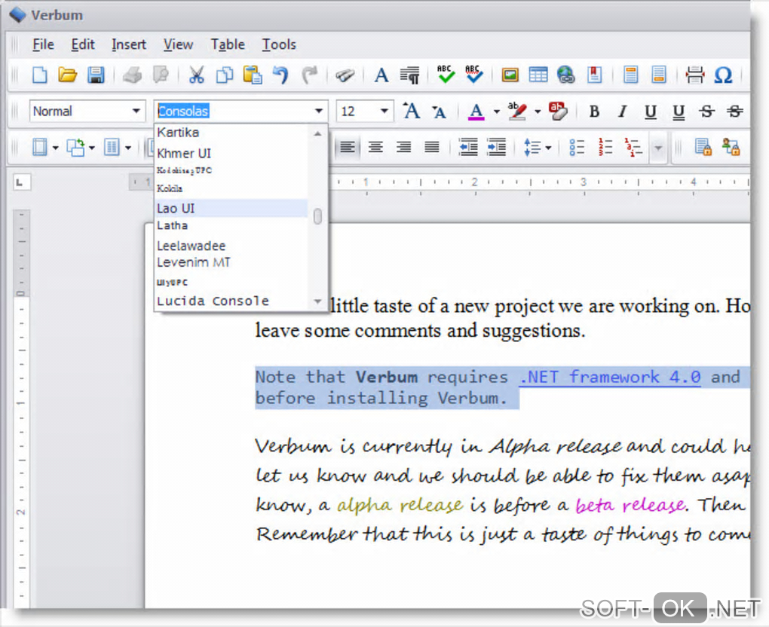Image resolution: width=769 pixels, height=627 pixels.
Task: Open the View menu
Action: 178,44
